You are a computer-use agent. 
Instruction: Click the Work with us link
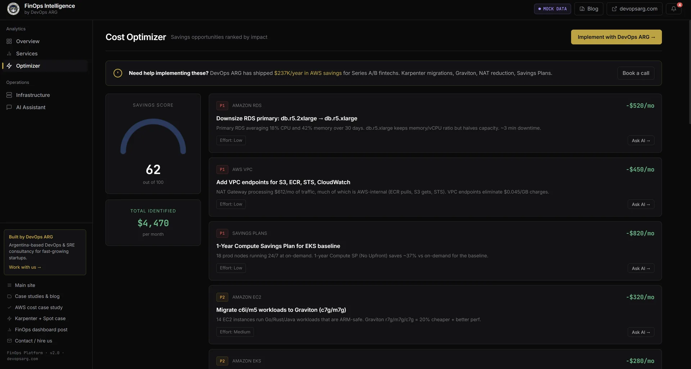coord(25,267)
